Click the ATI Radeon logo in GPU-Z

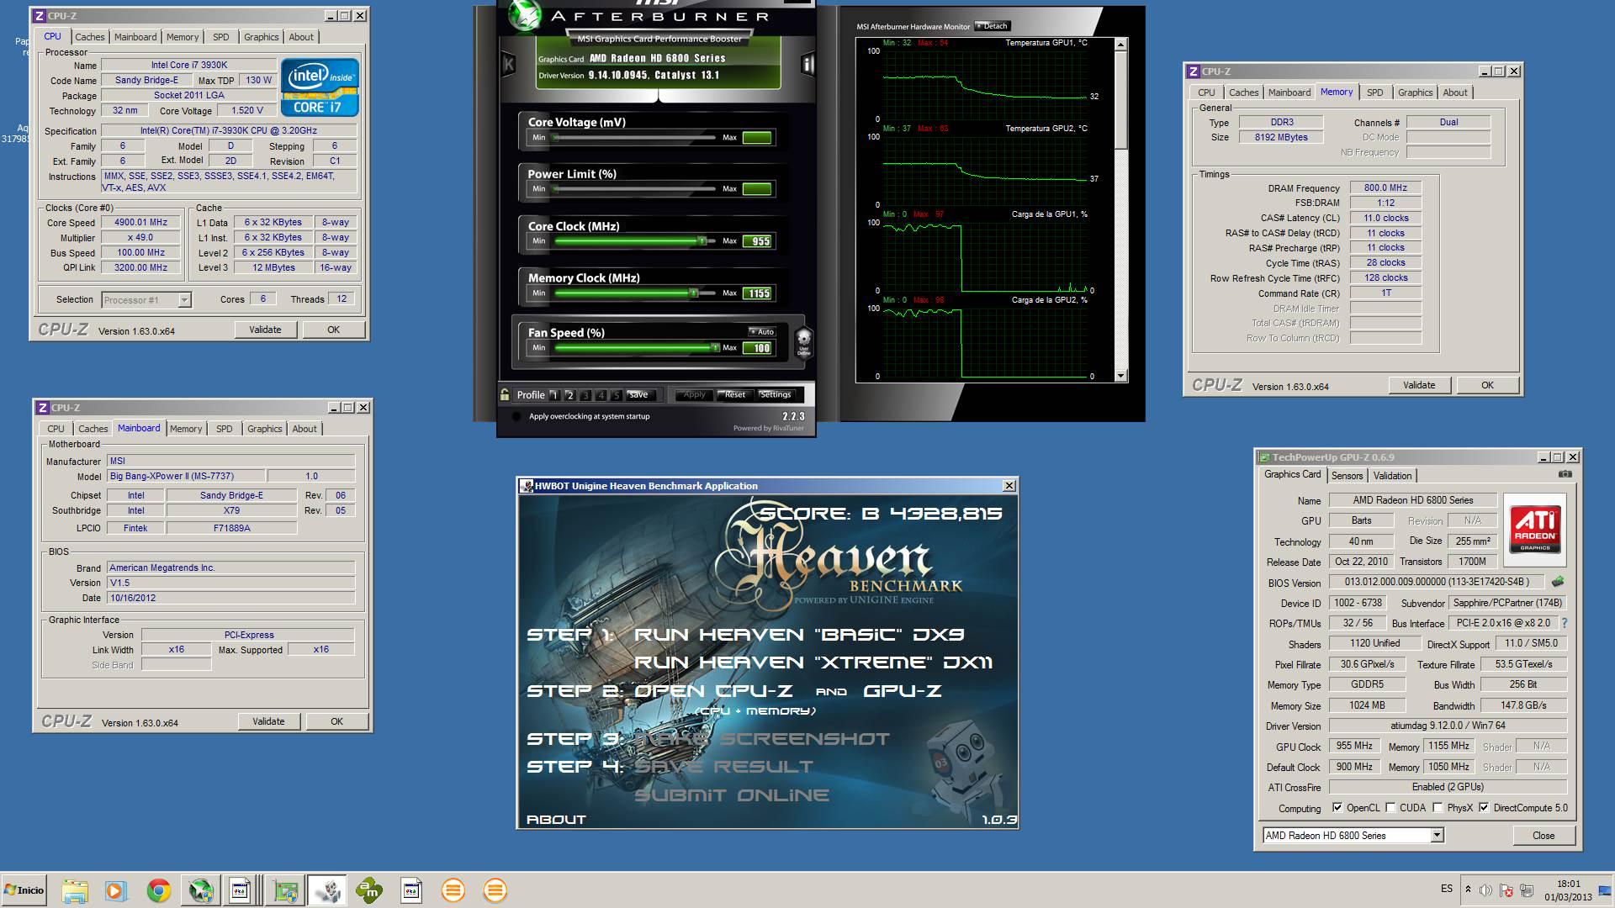click(1534, 529)
